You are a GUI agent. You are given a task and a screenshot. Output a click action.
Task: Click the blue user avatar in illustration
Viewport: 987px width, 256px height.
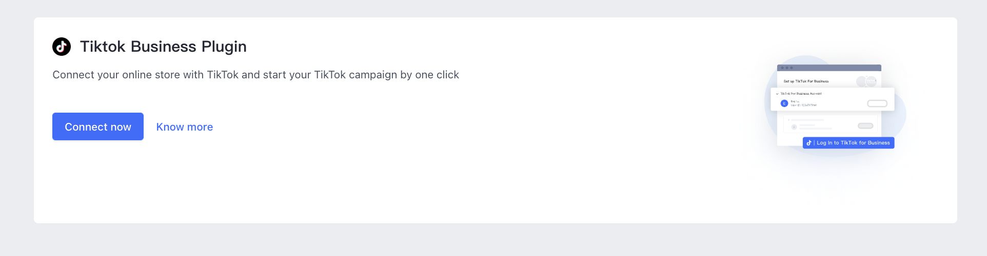tap(784, 103)
